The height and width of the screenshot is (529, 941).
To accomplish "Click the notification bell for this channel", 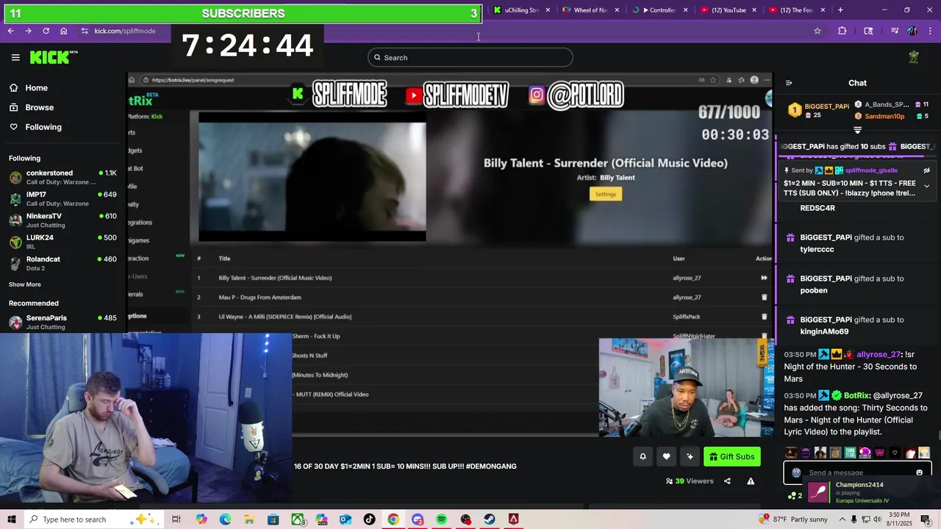I will (x=643, y=456).
